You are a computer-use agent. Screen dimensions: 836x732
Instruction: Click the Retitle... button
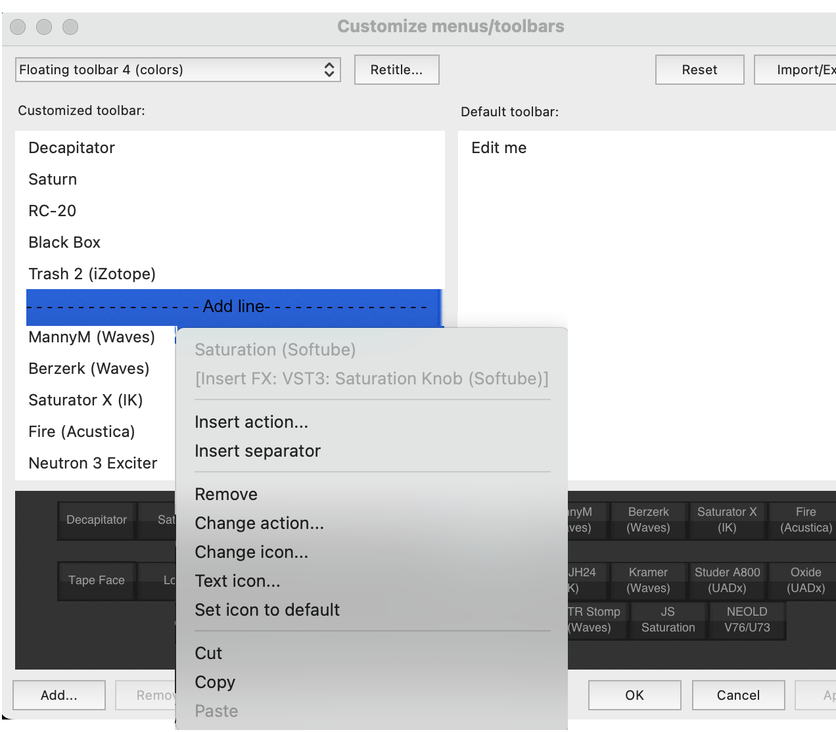tap(397, 70)
